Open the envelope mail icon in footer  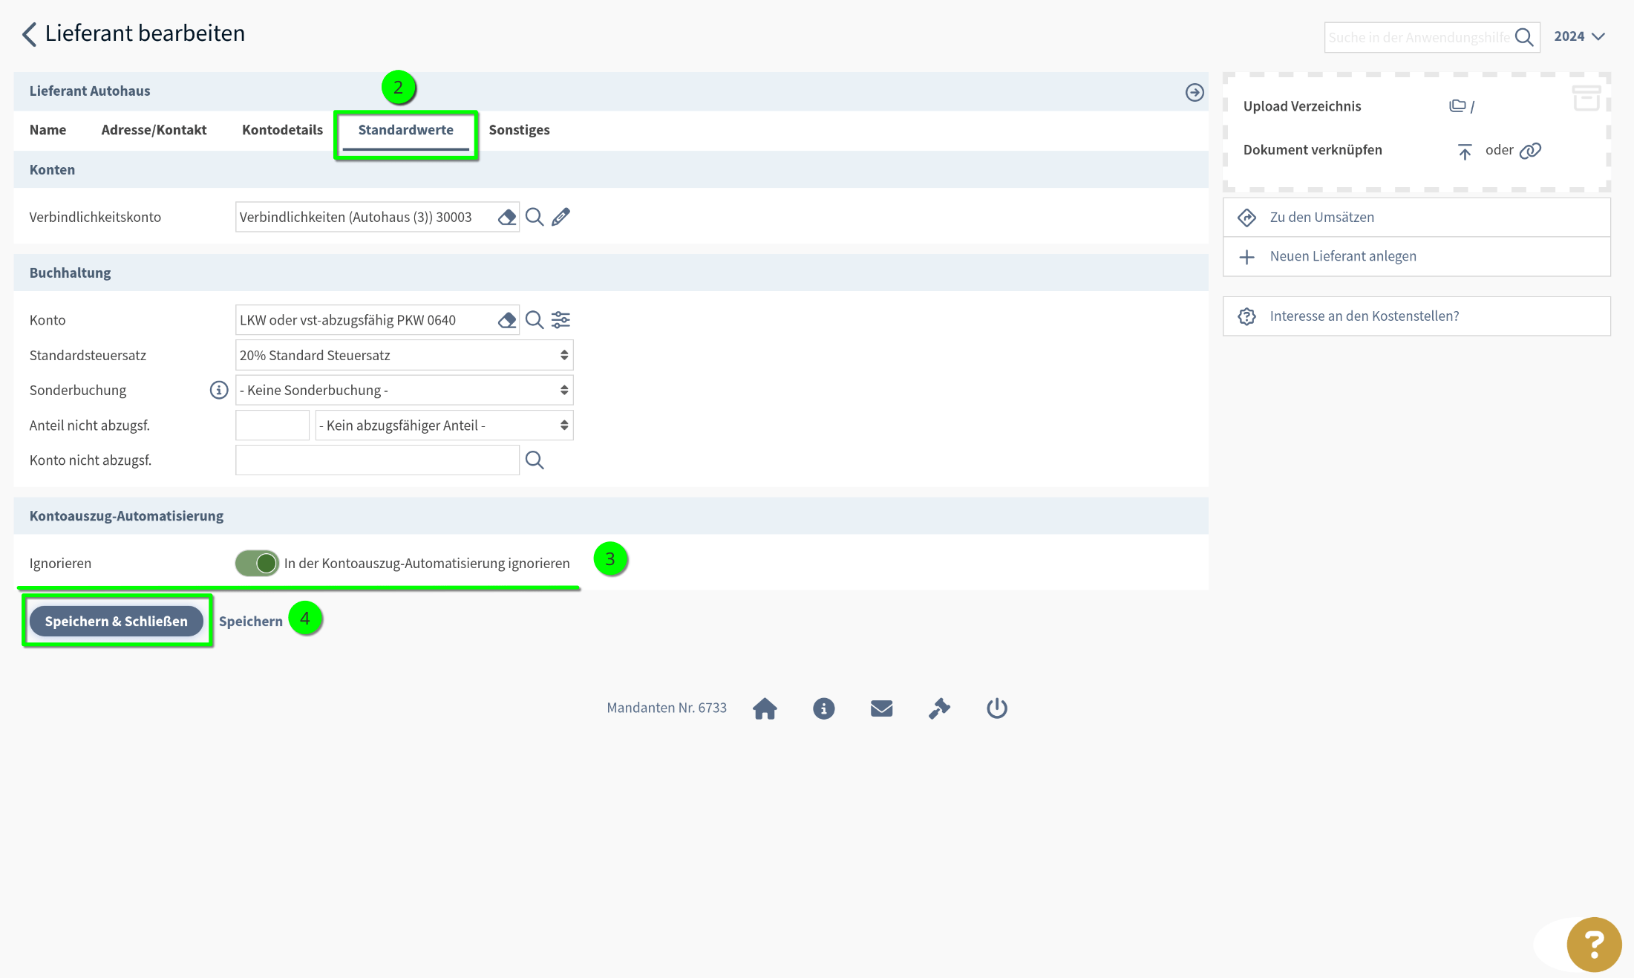point(881,708)
